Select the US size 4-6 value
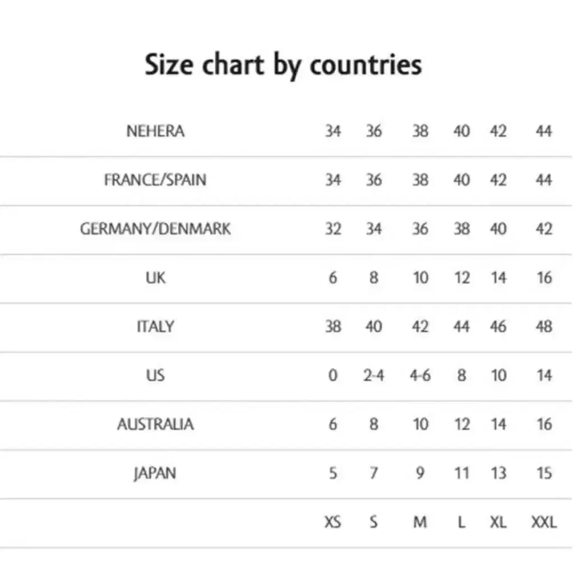 click(x=420, y=375)
